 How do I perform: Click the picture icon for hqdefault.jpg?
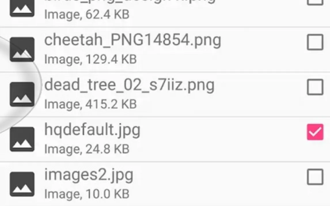tap(22, 139)
